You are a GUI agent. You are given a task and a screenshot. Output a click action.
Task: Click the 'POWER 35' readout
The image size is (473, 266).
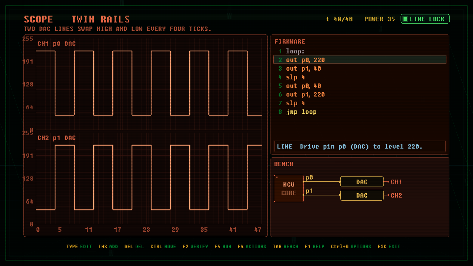(380, 19)
